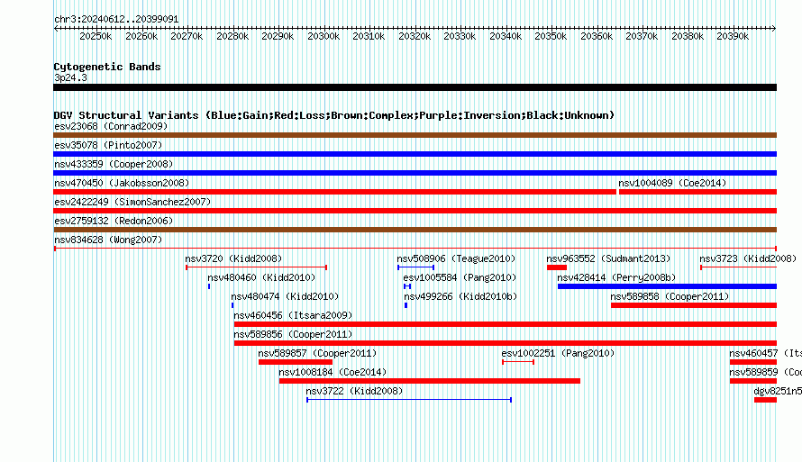Viewport: 802px width, 462px height.
Task: Click the tiny blue nsv480460 marker
Action: [x=209, y=286]
